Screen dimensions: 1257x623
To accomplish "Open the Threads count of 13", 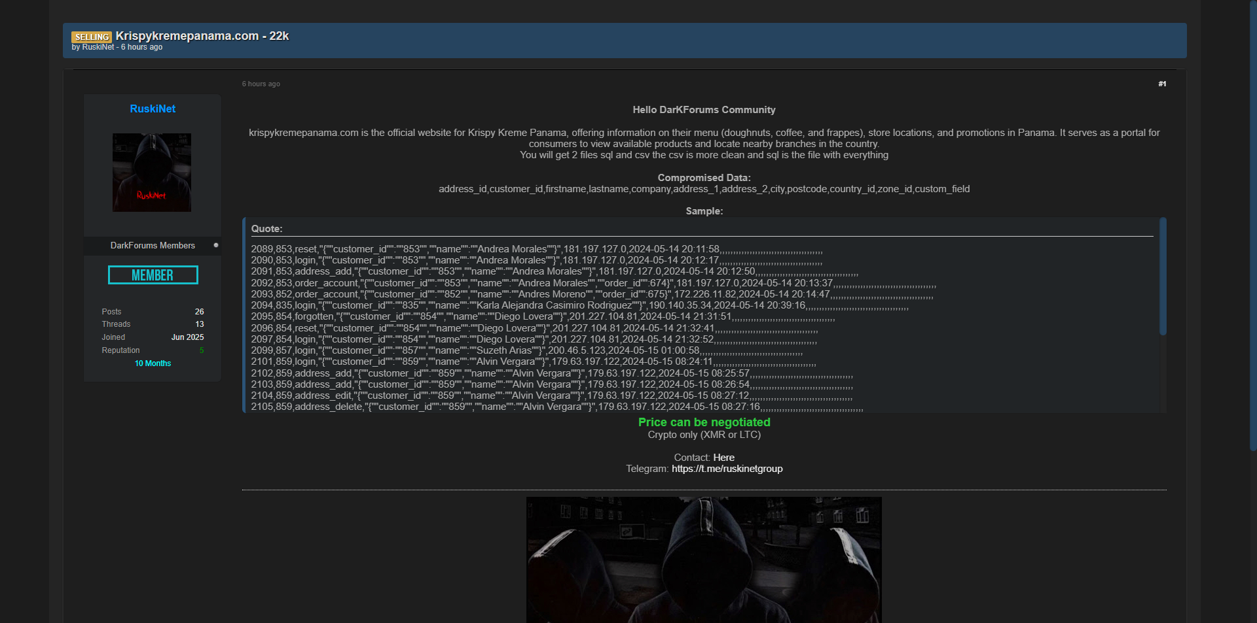I will pyautogui.click(x=199, y=324).
